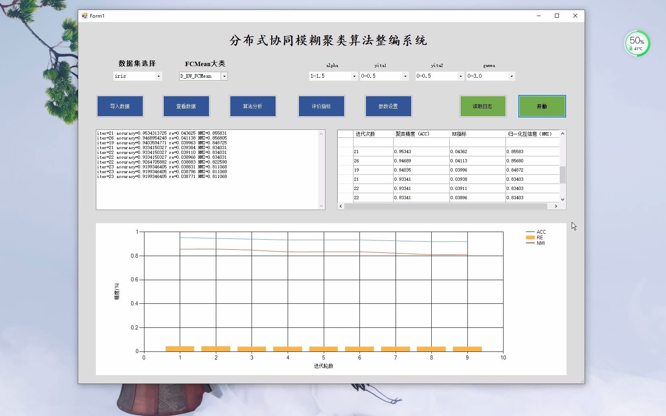The image size is (666, 416).
Task: Open the D_EW_FCMean algorithm dropdown
Action: [x=224, y=76]
